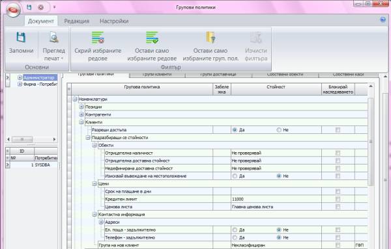Switch to the Документ ribbon tab
This screenshot has width=391, height=249.
point(41,21)
